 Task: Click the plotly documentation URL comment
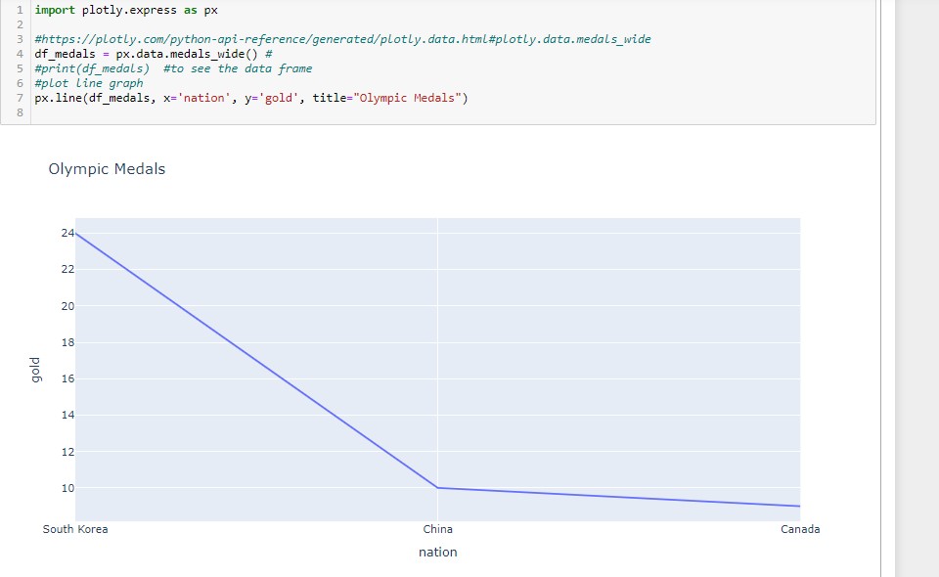pos(342,38)
